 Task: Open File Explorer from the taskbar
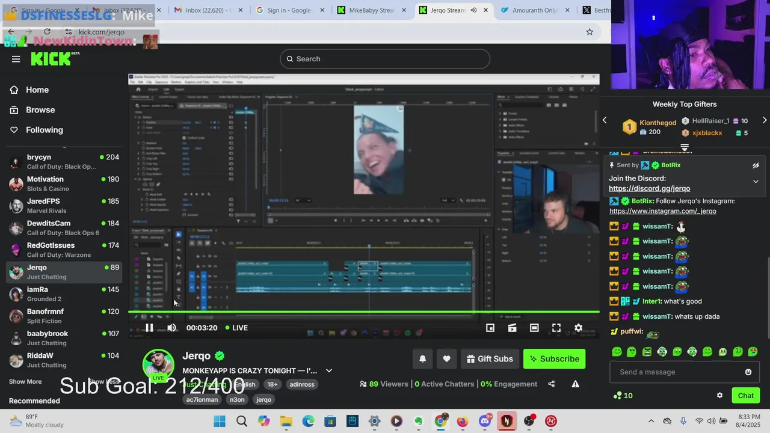(x=286, y=421)
